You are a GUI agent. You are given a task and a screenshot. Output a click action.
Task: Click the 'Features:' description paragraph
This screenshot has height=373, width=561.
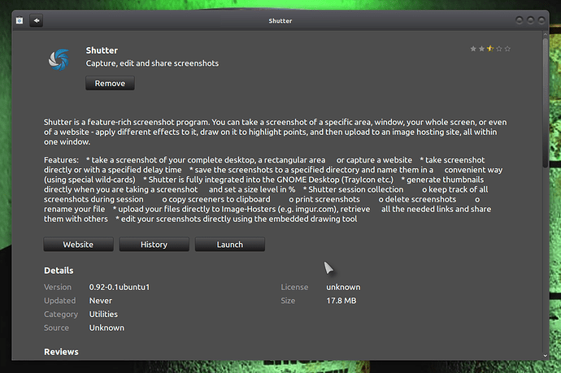pos(273,189)
